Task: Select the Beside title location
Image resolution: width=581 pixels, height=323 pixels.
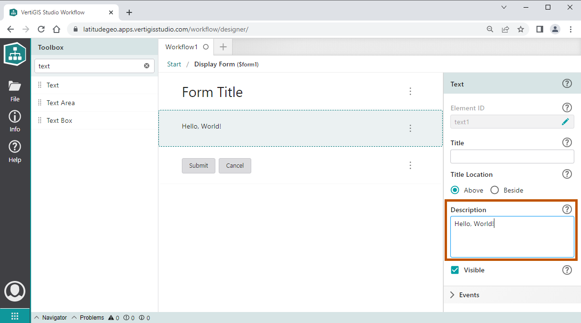Action: 495,190
